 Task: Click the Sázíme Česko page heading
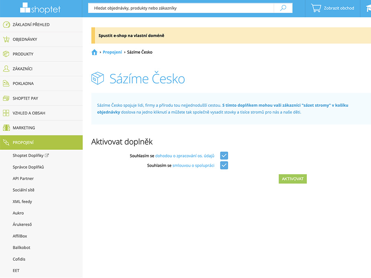click(147, 79)
